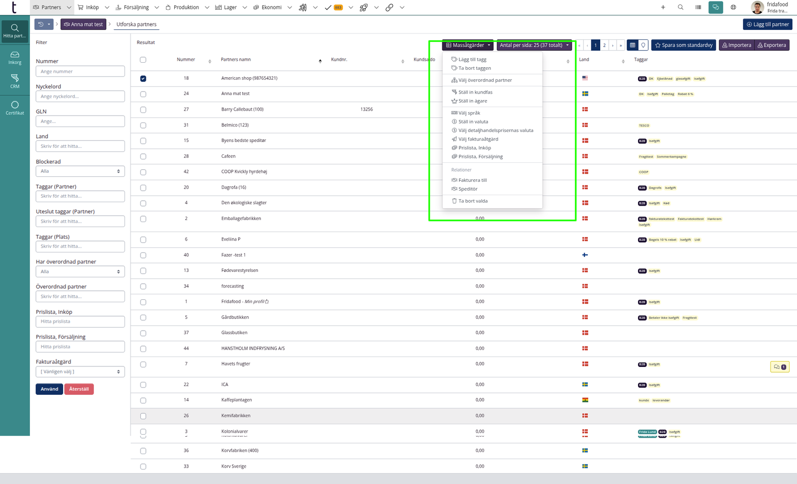Switch to table grid view
The height and width of the screenshot is (484, 797).
point(633,45)
